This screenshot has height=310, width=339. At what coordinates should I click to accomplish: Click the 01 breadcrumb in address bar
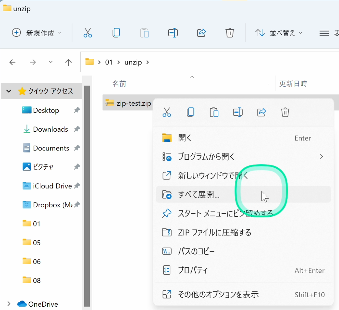(109, 62)
